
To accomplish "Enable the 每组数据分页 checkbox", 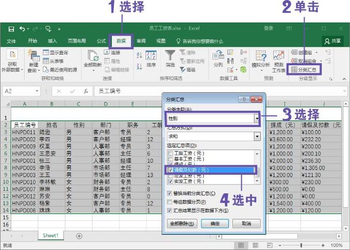I will coord(170,202).
